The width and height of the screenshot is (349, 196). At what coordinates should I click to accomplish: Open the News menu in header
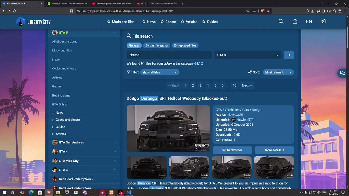click(x=149, y=22)
